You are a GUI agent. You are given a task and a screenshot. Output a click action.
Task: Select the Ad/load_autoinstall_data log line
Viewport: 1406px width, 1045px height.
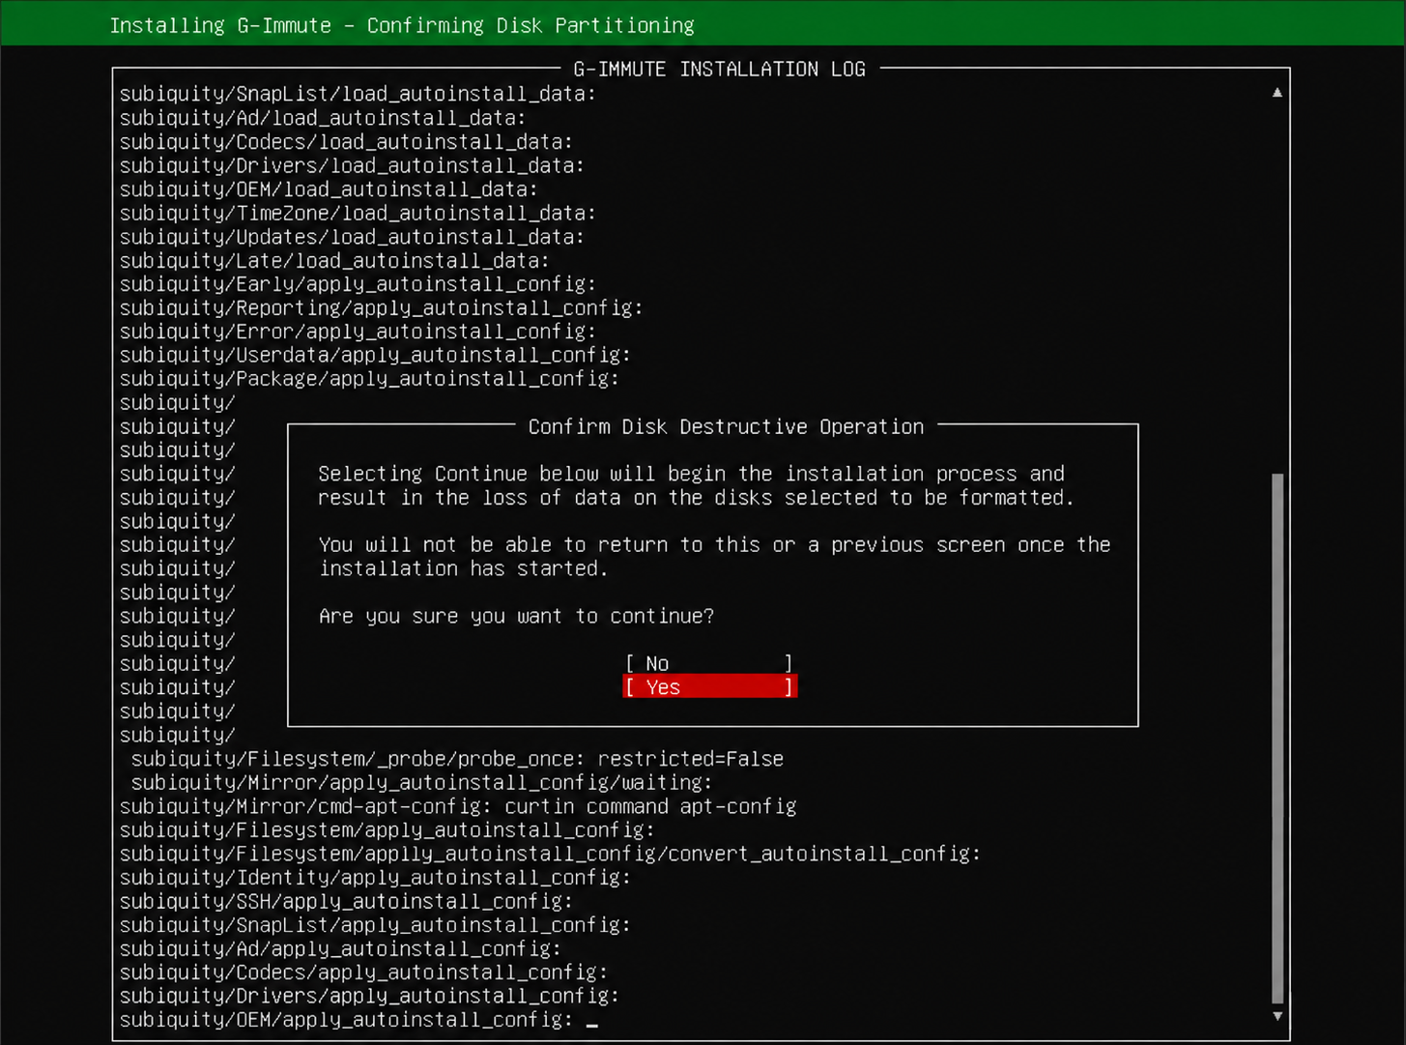323,118
